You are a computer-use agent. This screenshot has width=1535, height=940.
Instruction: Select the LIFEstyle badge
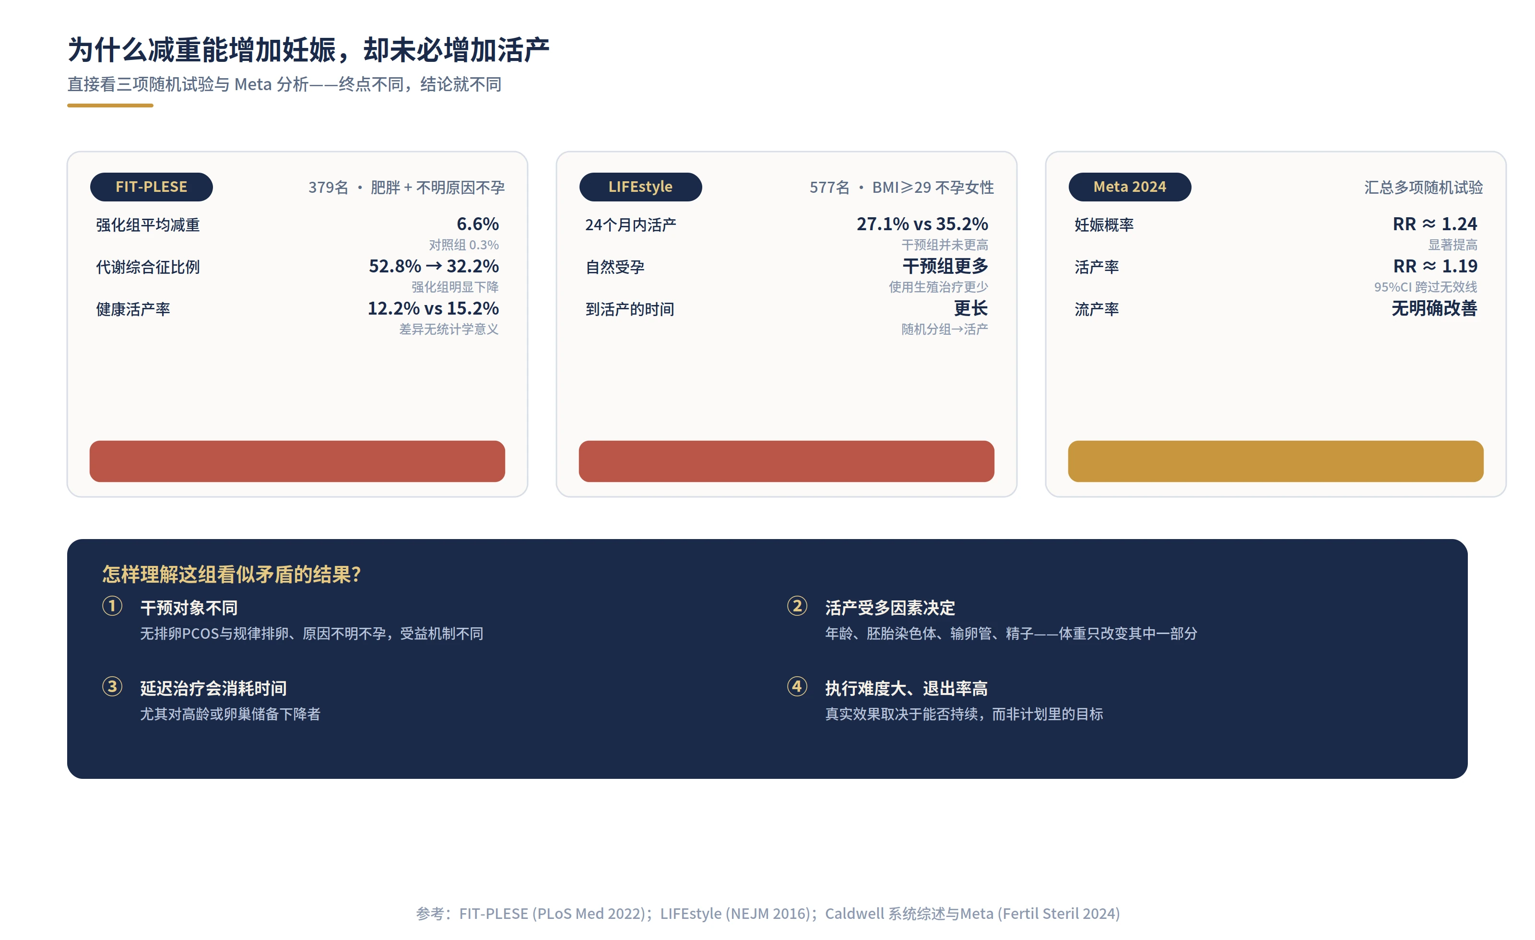[640, 187]
